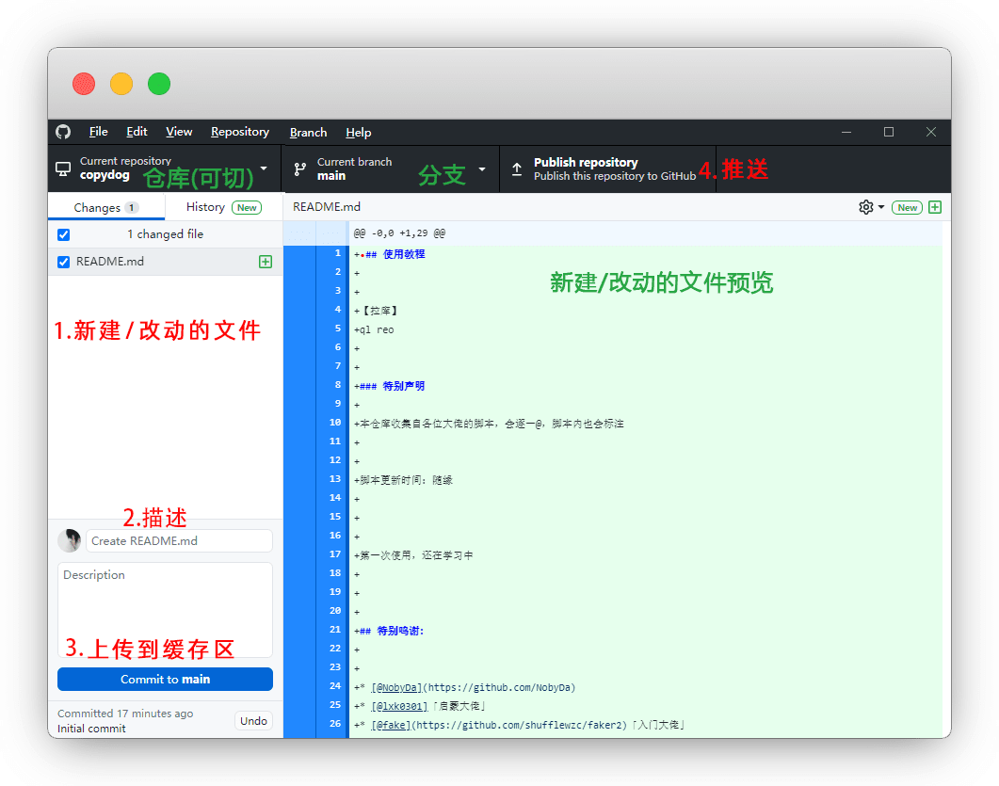
Task: Click the GitHub Octocat logo icon
Action: click(63, 132)
